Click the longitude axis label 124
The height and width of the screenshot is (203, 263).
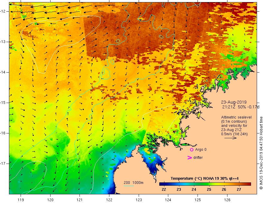[x=168, y=200]
